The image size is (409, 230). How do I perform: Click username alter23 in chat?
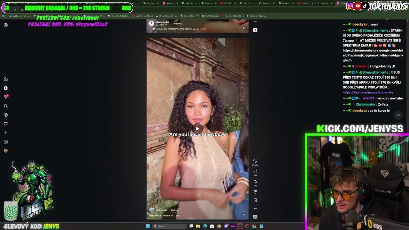click(x=368, y=98)
